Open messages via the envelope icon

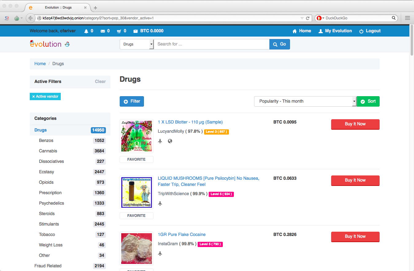click(x=103, y=31)
